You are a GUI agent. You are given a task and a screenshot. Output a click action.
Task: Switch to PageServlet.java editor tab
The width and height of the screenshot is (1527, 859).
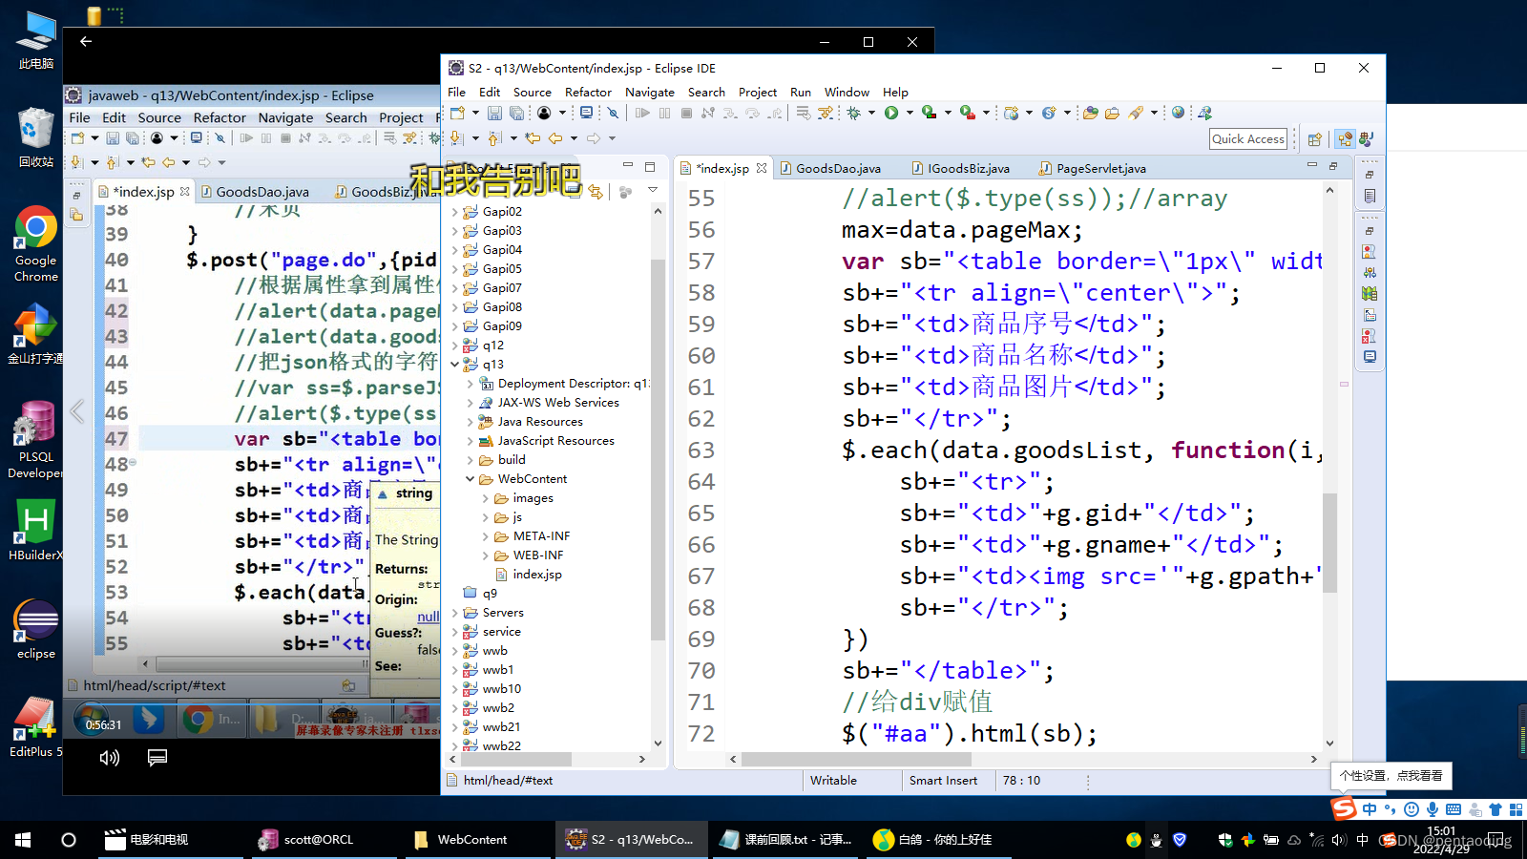[x=1100, y=168]
